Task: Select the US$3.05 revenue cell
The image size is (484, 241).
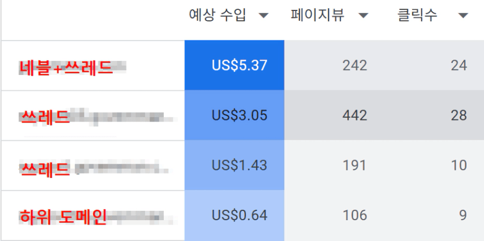Action: (x=239, y=116)
